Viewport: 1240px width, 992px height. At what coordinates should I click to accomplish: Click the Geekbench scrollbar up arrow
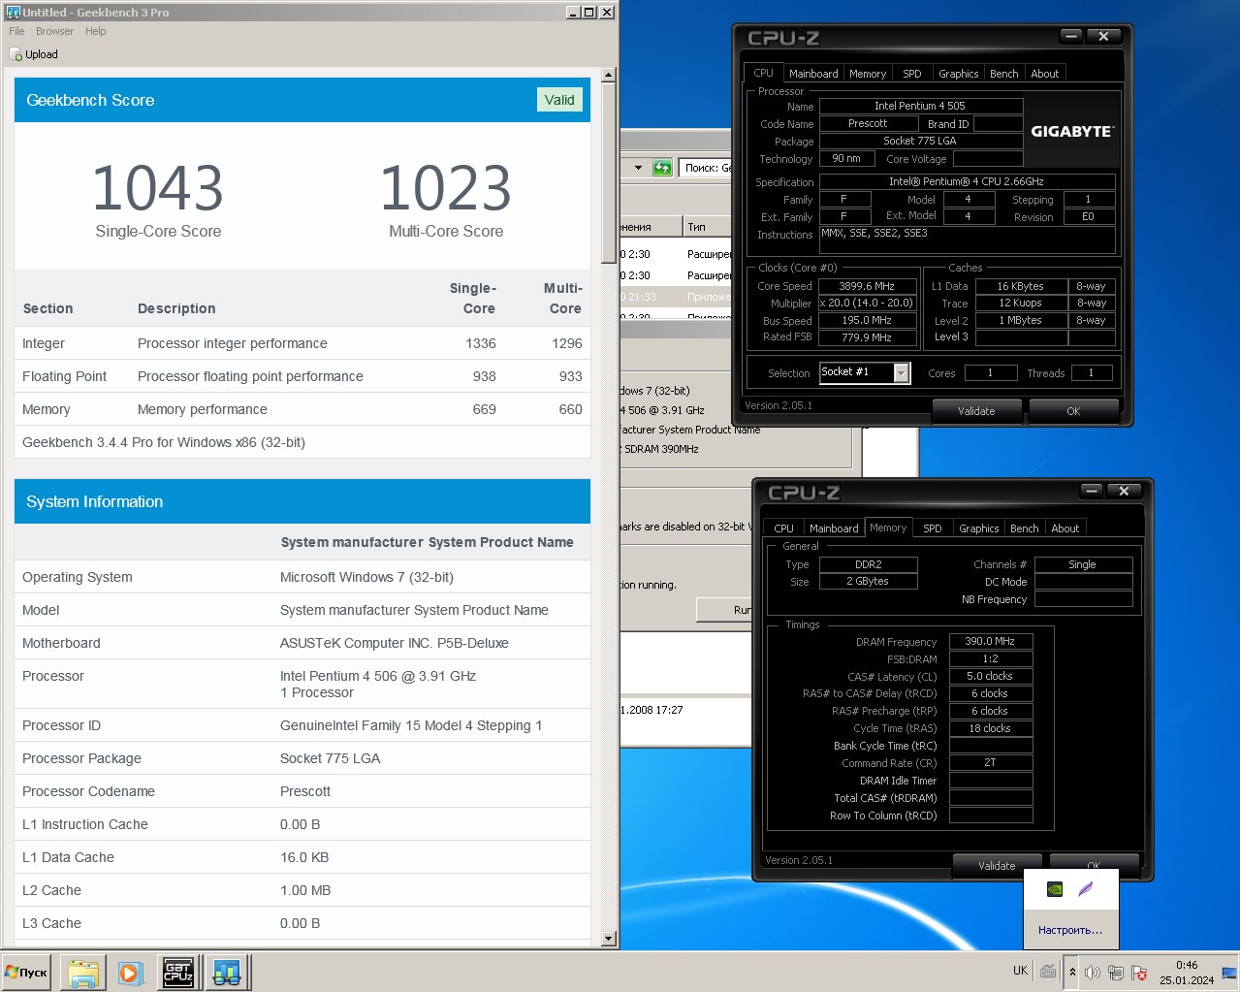pos(609,75)
